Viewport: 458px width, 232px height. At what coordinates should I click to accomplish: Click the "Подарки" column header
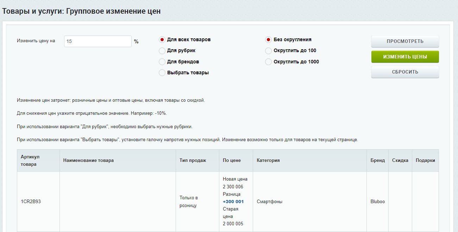(x=425, y=161)
